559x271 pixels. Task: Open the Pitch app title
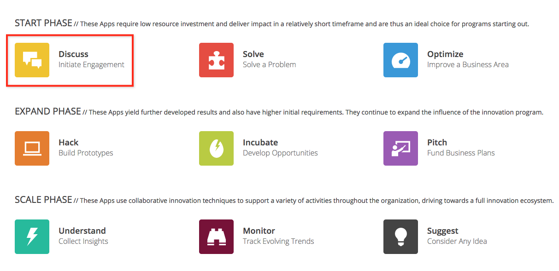(x=437, y=143)
